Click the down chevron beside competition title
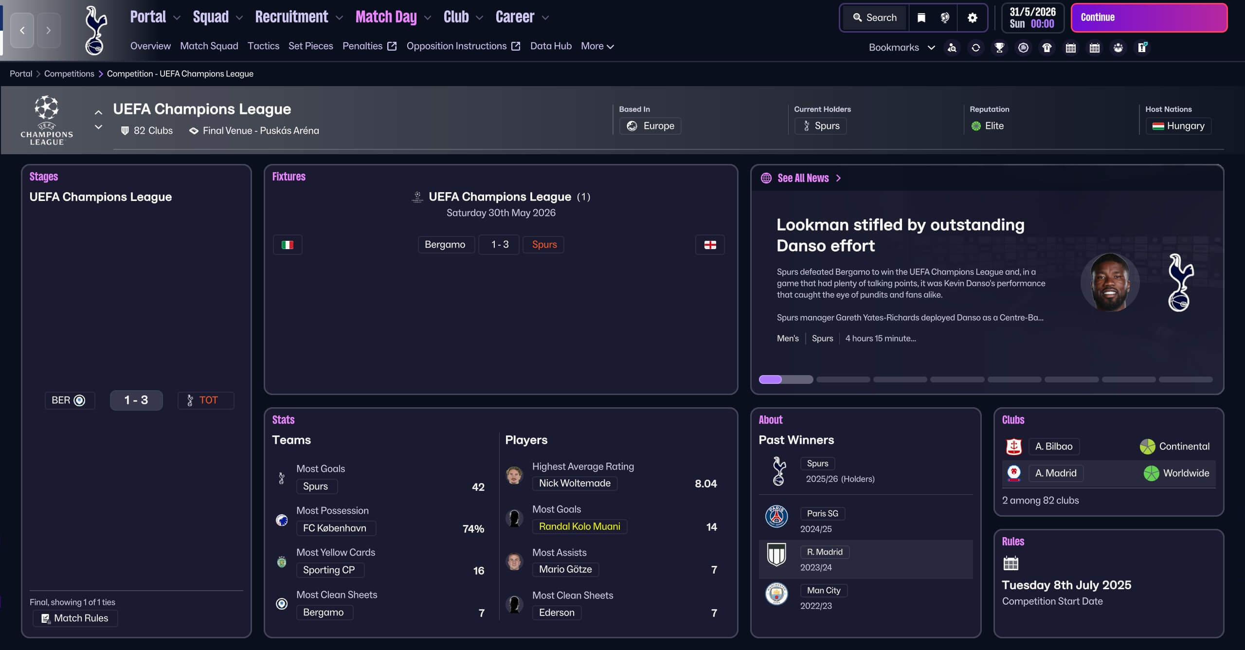This screenshot has height=650, width=1245. coord(98,127)
